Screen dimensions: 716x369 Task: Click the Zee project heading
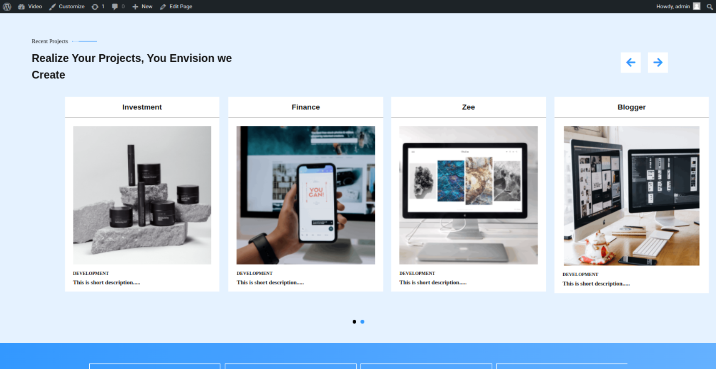click(468, 107)
